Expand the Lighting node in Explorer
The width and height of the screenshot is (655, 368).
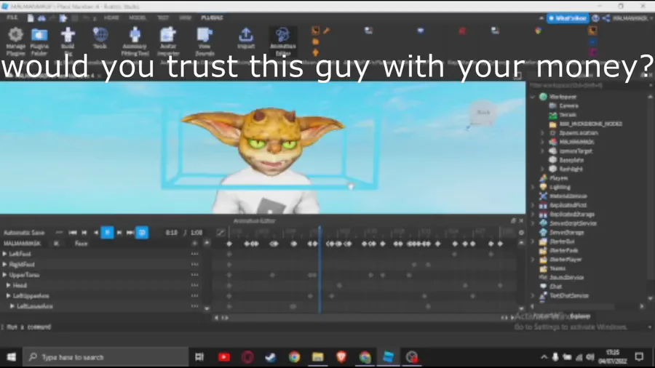pos(533,188)
